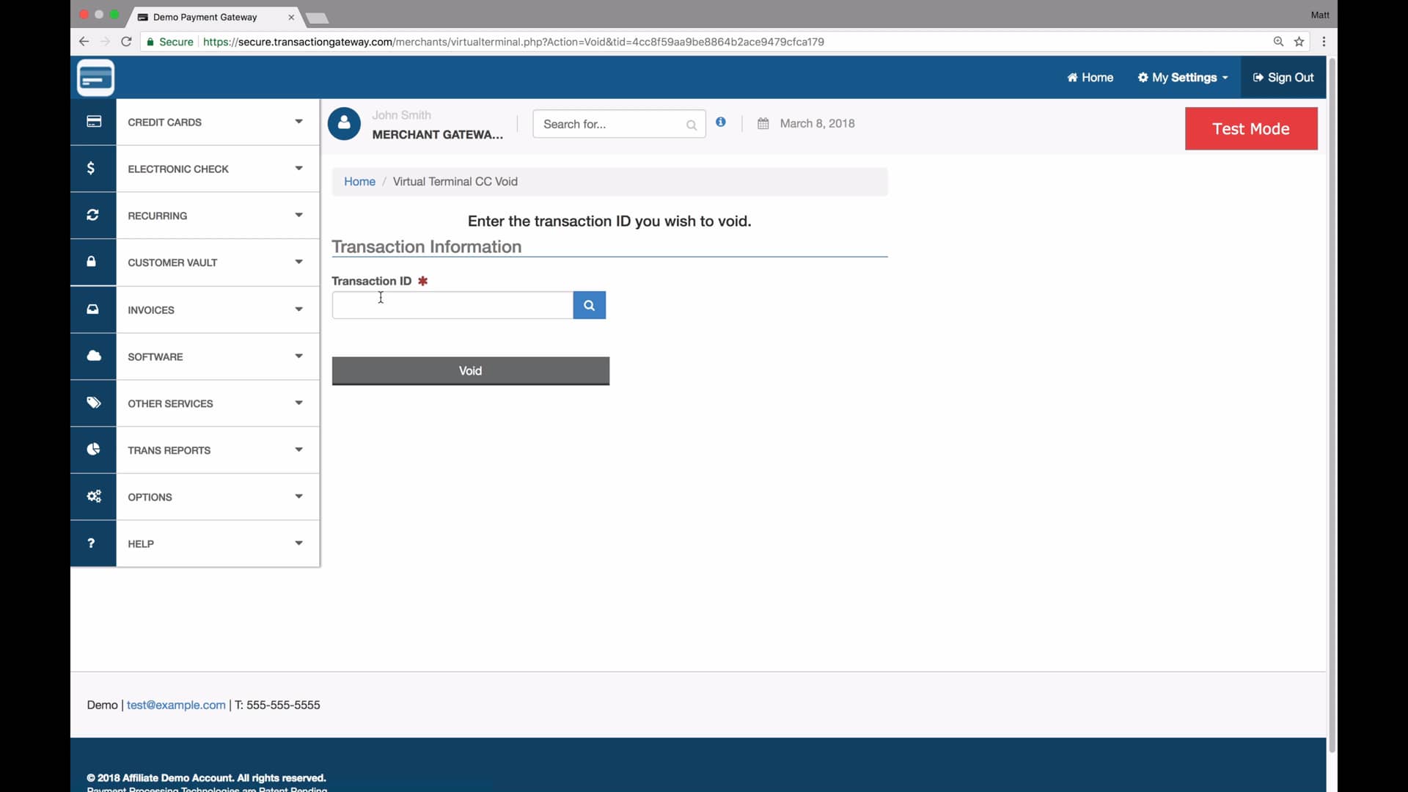1408x792 pixels.
Task: Click the Help sidebar section
Action: (x=194, y=543)
